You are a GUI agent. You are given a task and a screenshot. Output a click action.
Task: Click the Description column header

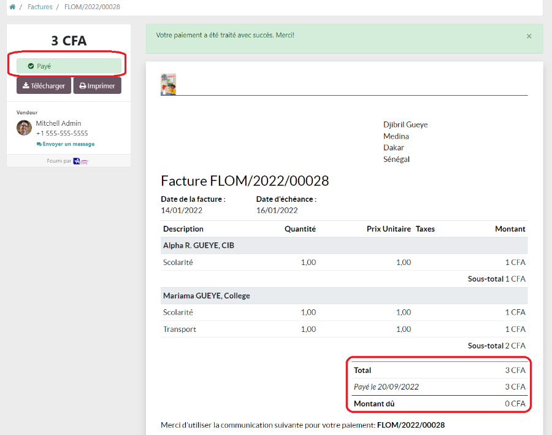tap(183, 229)
